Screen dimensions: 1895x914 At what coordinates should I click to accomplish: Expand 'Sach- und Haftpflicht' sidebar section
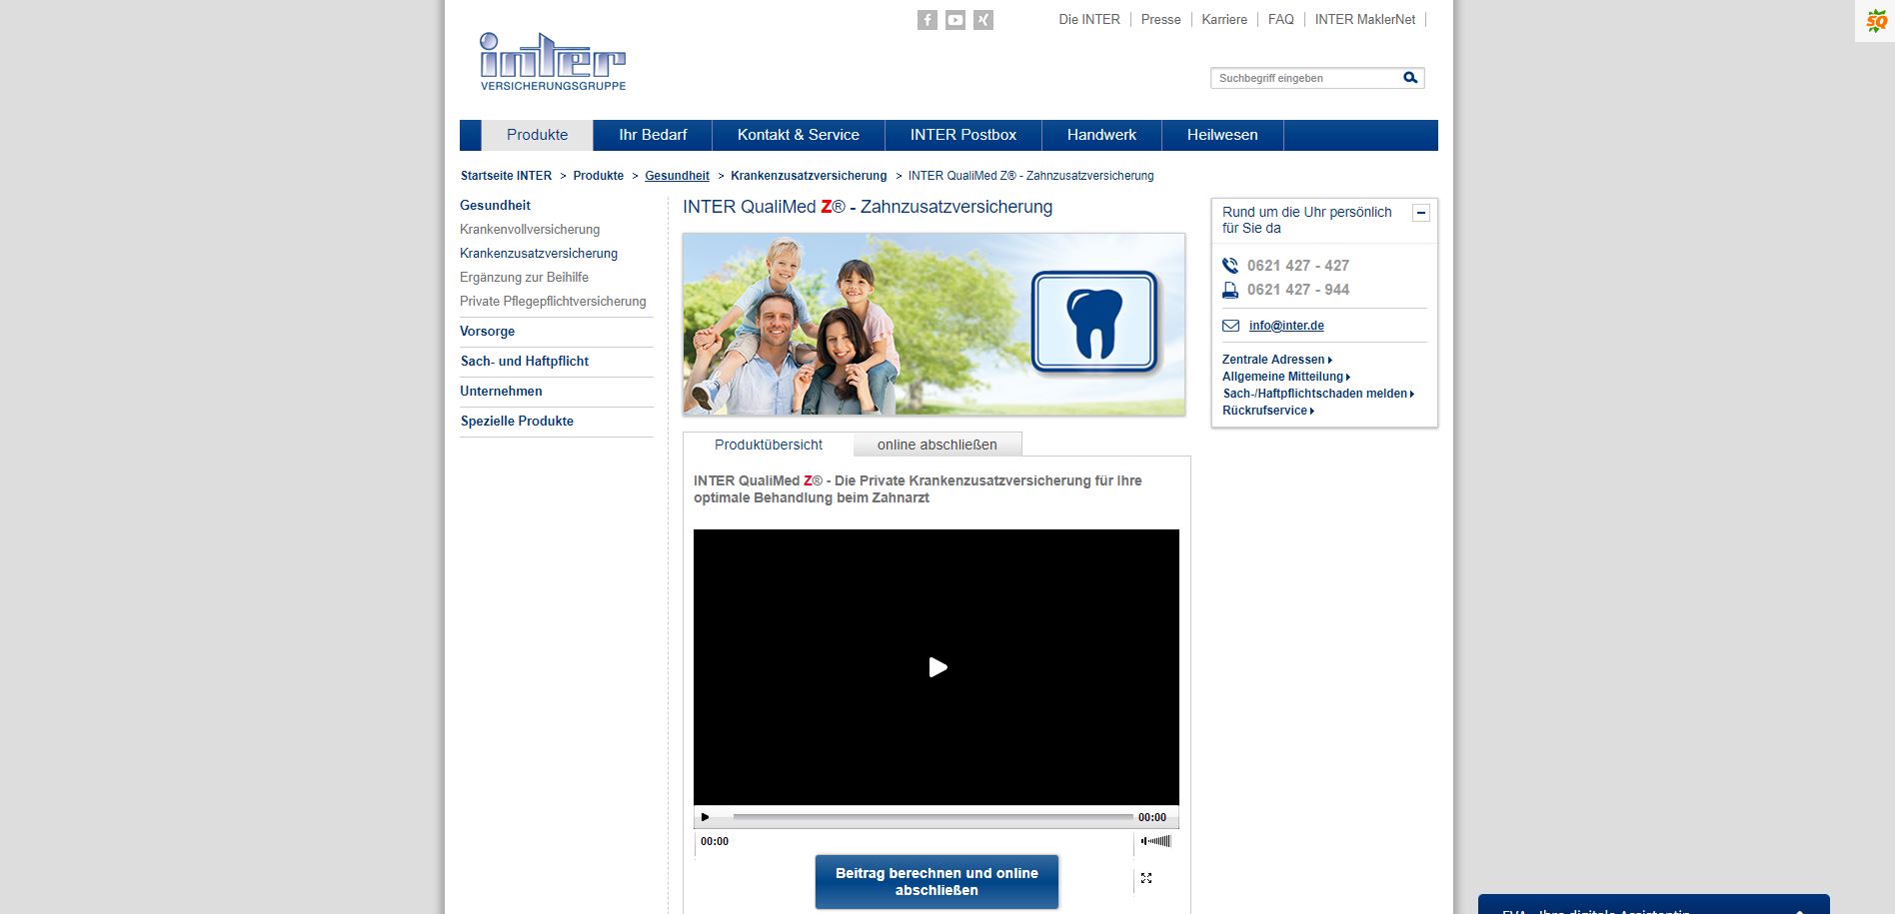point(525,362)
